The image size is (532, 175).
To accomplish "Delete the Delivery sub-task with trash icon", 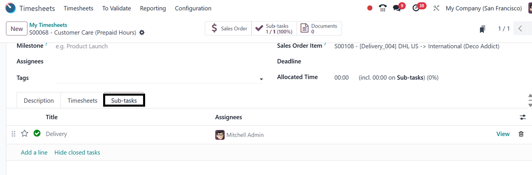I will (x=521, y=134).
